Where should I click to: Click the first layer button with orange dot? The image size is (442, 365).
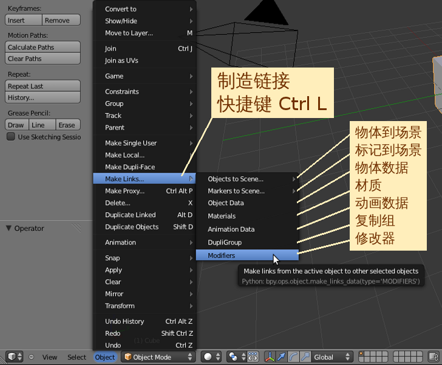tap(361, 354)
